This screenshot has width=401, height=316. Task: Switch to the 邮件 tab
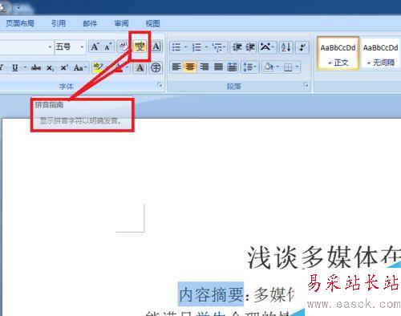90,23
